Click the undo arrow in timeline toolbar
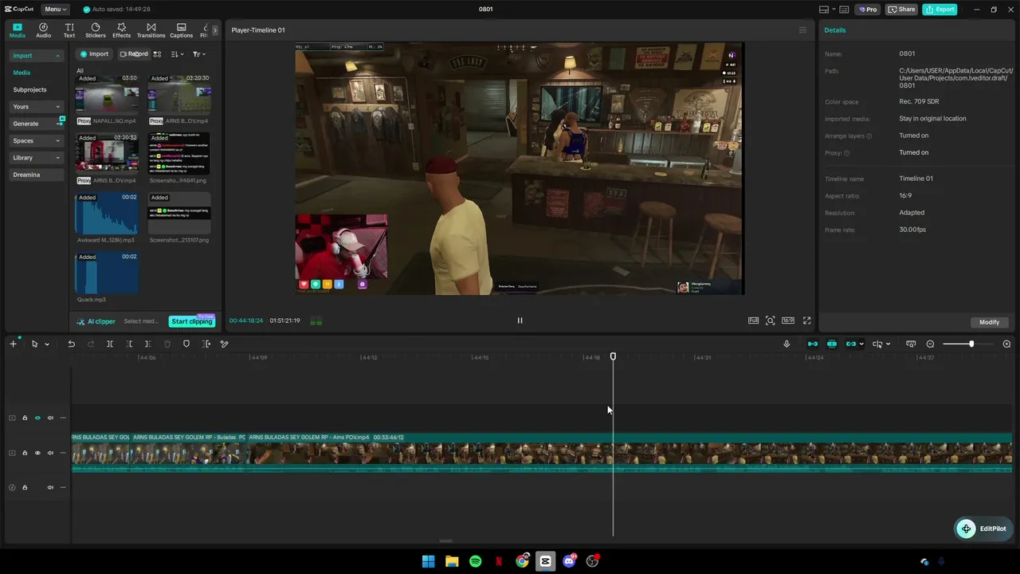 71,344
